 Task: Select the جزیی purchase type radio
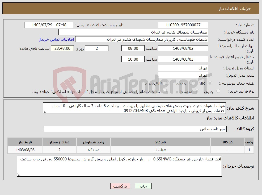pyautogui.click(x=218, y=91)
